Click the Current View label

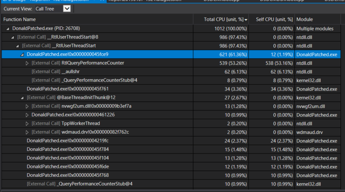pos(18,9)
